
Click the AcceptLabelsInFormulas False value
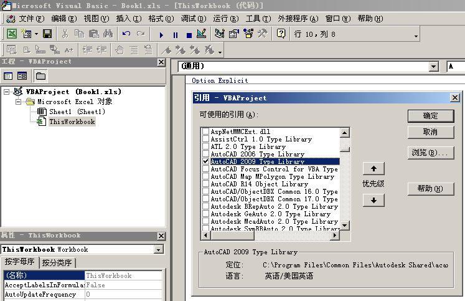pyautogui.click(x=124, y=285)
